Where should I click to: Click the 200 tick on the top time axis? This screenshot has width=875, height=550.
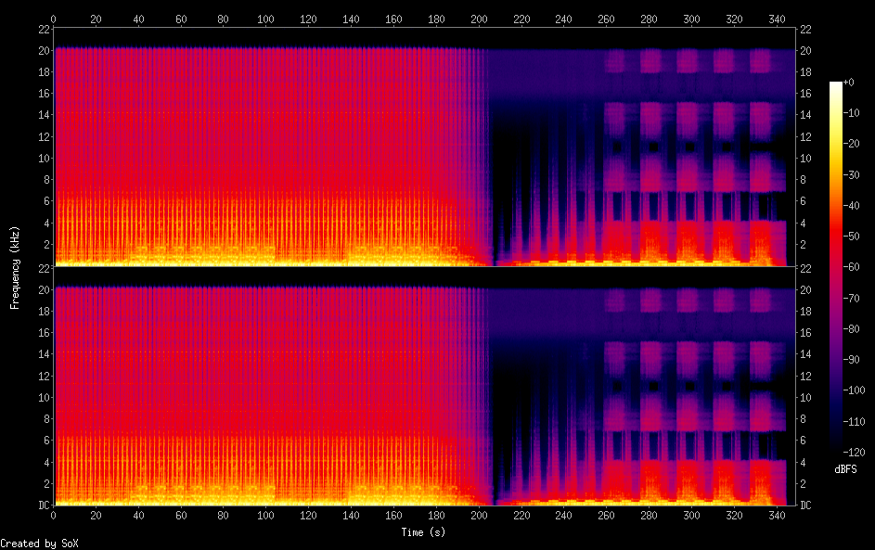[479, 19]
